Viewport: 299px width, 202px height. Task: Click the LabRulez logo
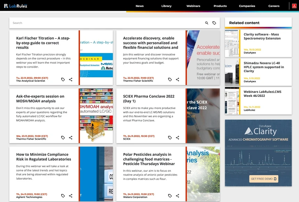coord(16,6)
